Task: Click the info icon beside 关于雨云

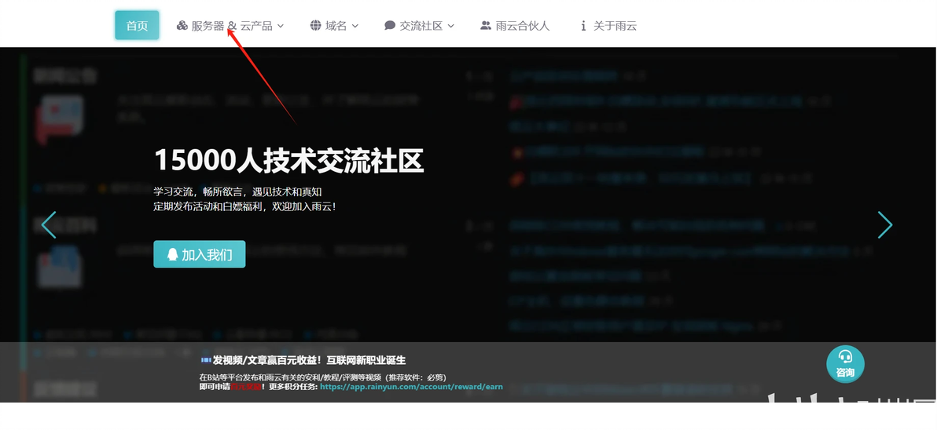Action: coord(583,26)
